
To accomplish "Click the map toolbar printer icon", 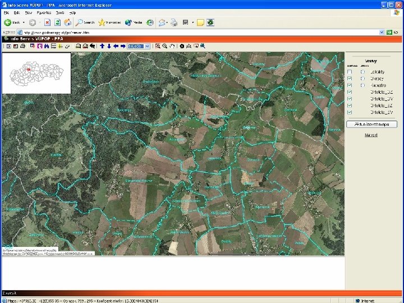I will [22, 46].
